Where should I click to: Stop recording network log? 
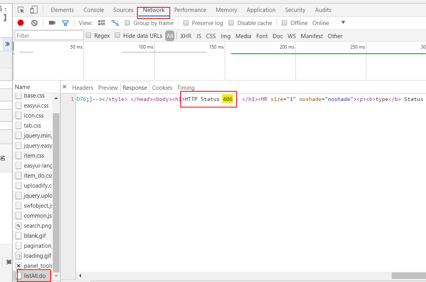pos(21,23)
